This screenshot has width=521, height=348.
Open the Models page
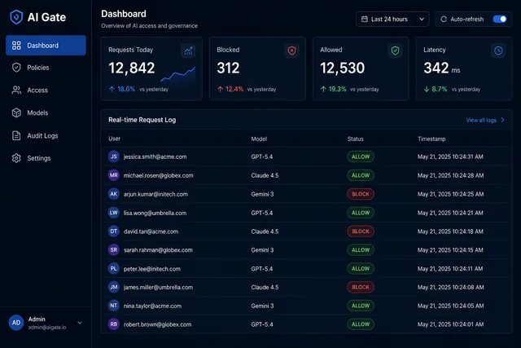(x=46, y=112)
